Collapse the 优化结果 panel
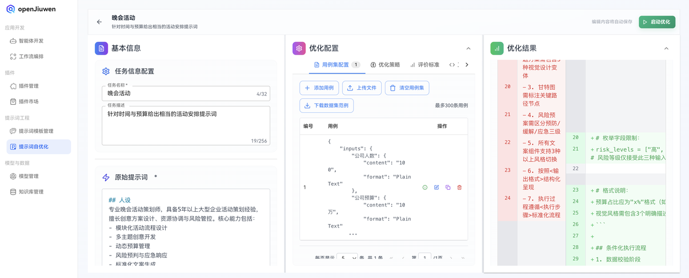This screenshot has height=278, width=689. 666,48
